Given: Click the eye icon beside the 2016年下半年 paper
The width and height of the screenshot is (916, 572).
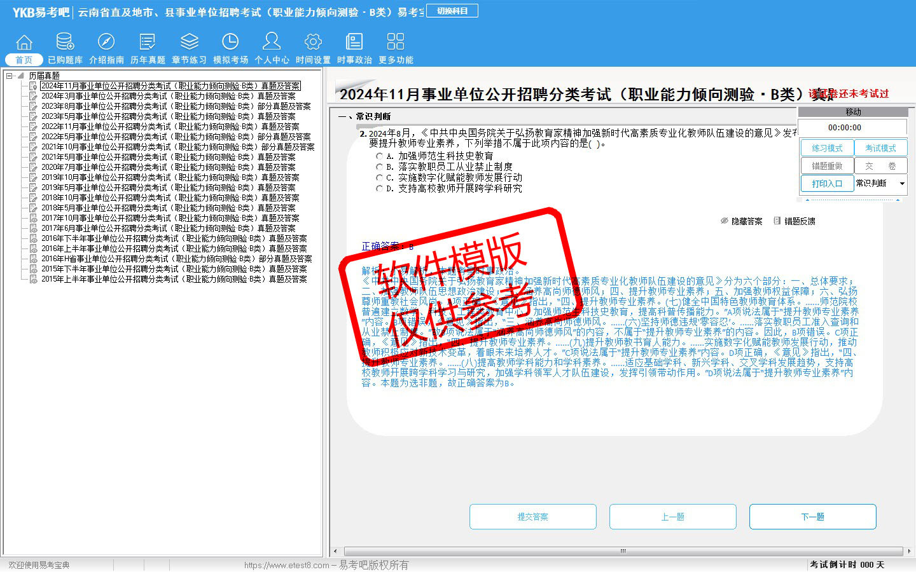Looking at the screenshot, I should point(33,238).
